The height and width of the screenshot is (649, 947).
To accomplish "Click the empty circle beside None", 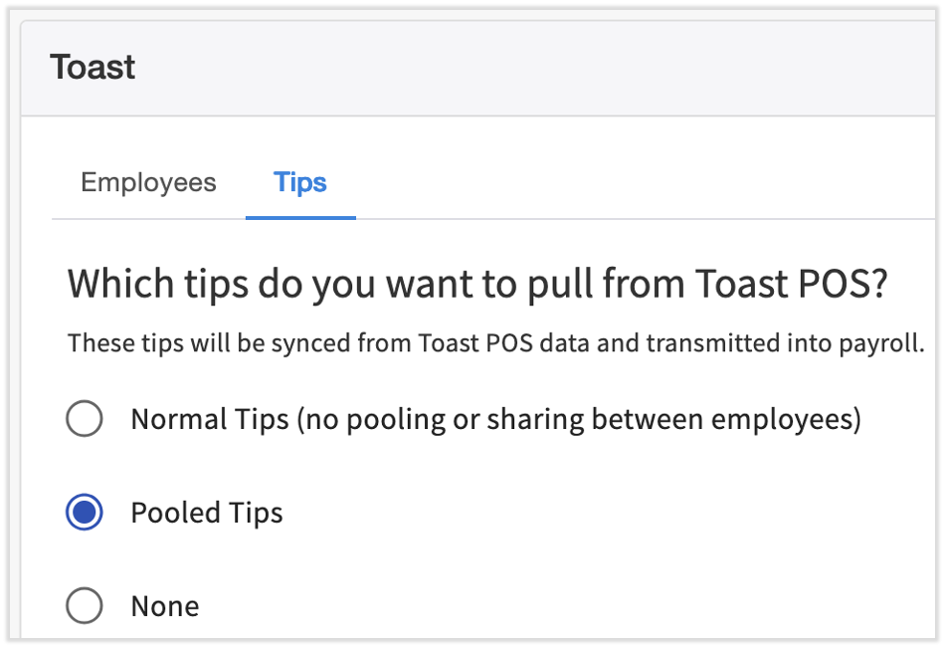I will [x=85, y=605].
